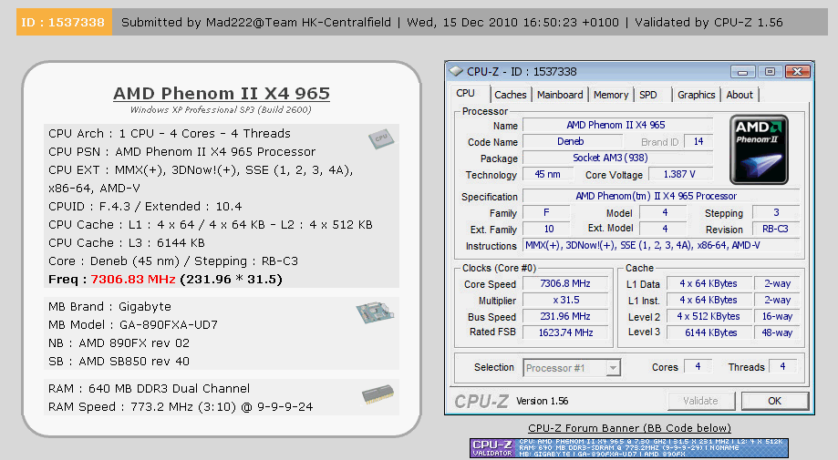Switch to the Mainboard tab
838x460 pixels.
(560, 95)
